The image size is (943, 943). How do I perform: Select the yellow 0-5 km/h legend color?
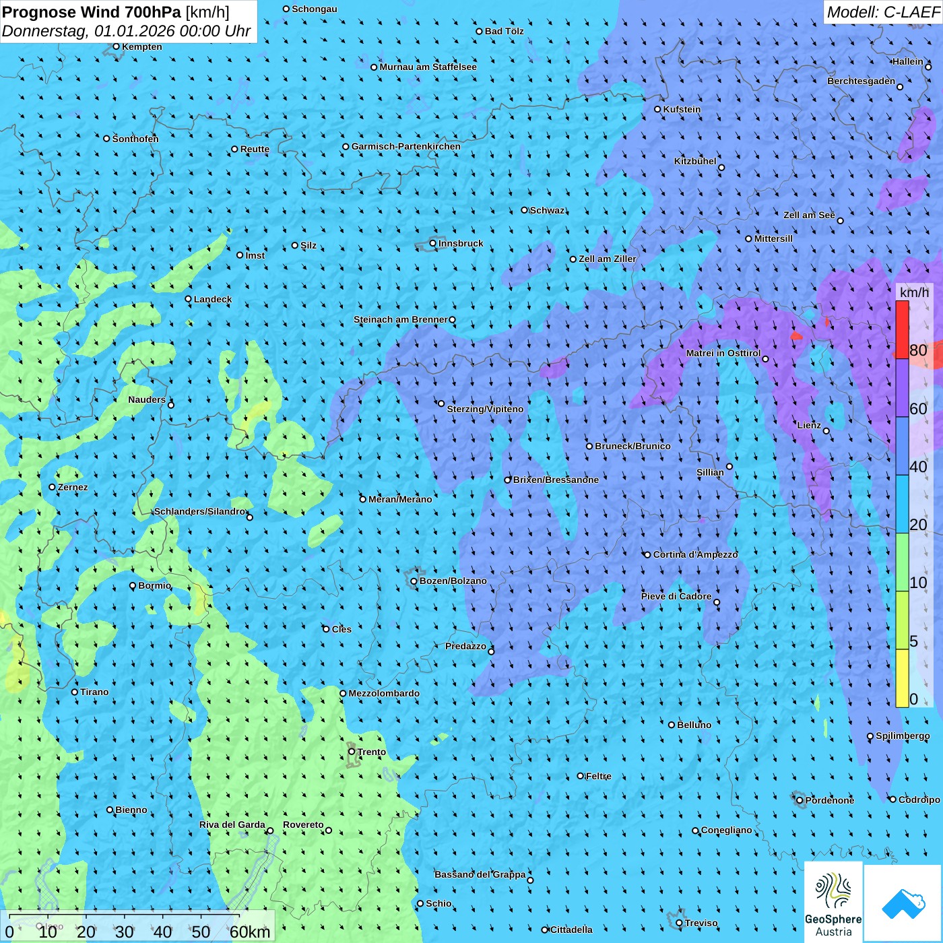click(x=902, y=678)
